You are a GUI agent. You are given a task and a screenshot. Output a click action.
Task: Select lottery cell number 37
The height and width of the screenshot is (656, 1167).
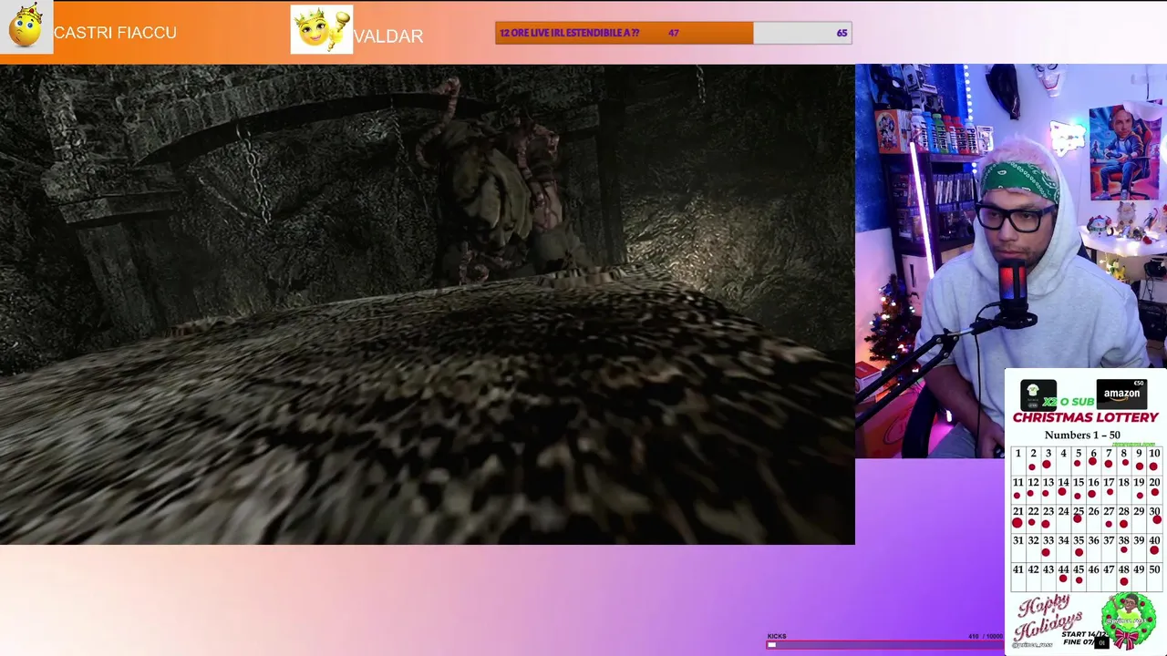coord(1109,547)
